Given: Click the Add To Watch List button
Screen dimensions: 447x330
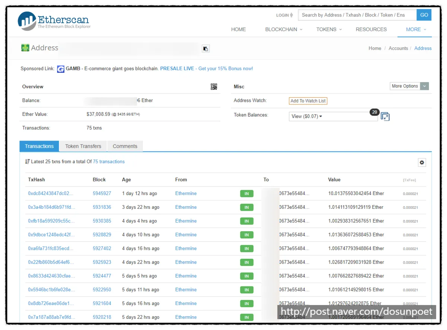Looking at the screenshot, I should point(308,101).
